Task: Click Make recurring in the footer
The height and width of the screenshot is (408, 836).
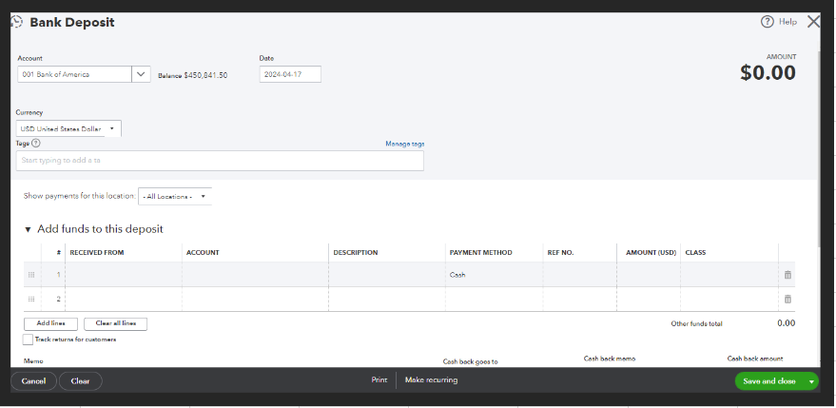Action: (432, 380)
